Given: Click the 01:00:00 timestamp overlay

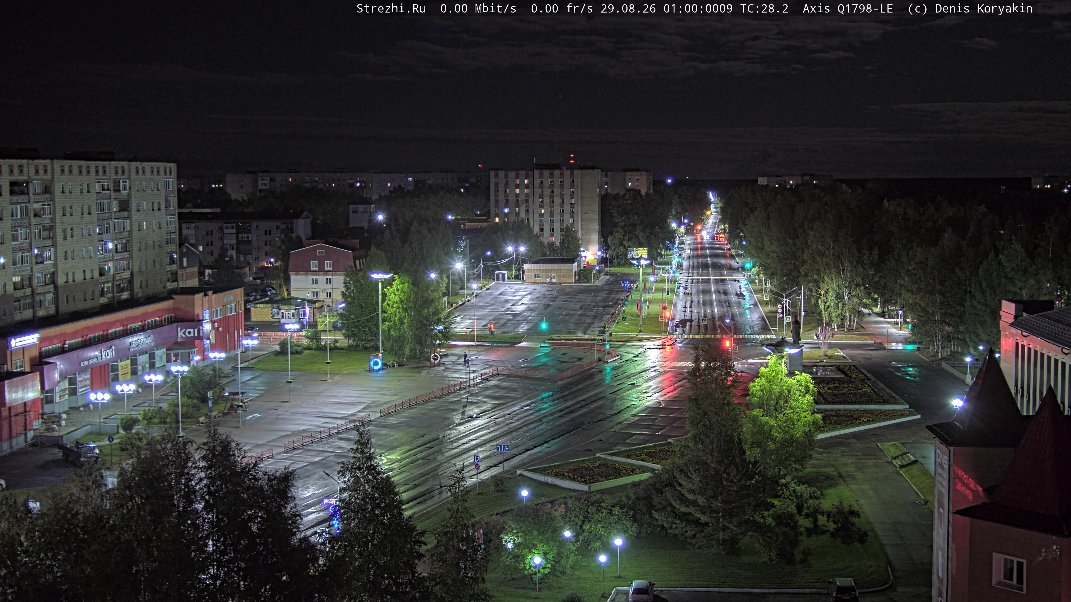Looking at the screenshot, I should [x=691, y=9].
